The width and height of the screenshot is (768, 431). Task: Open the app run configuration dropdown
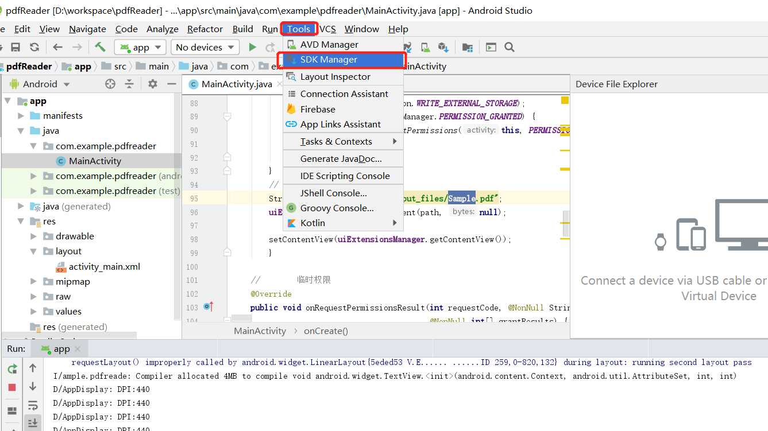140,47
